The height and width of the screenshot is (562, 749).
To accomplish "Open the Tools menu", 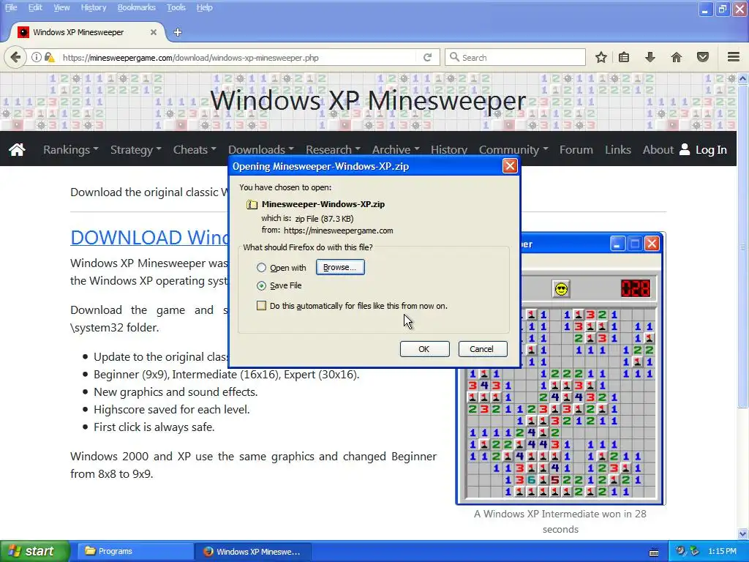I will [x=176, y=7].
